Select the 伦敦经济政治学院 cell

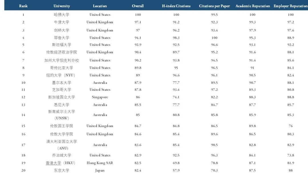(x=62, y=52)
